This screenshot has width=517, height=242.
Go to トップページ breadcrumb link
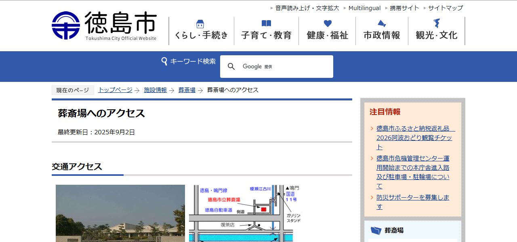(116, 90)
